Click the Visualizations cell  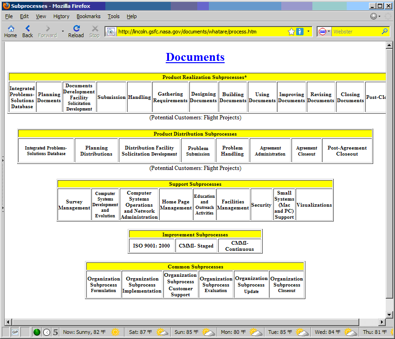pos(314,205)
